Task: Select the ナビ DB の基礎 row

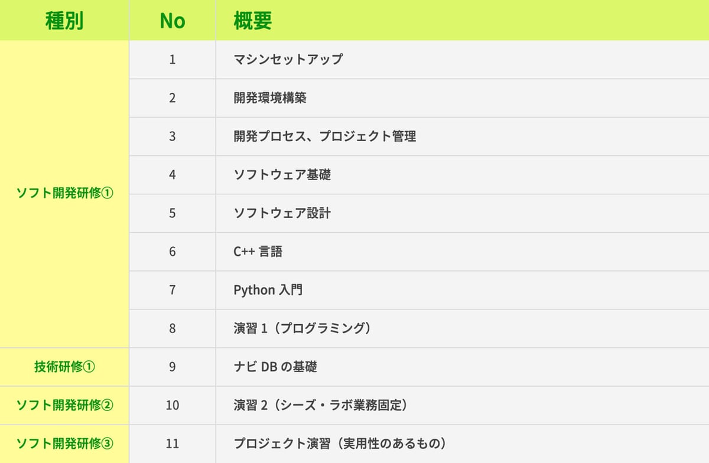Action: [275, 367]
